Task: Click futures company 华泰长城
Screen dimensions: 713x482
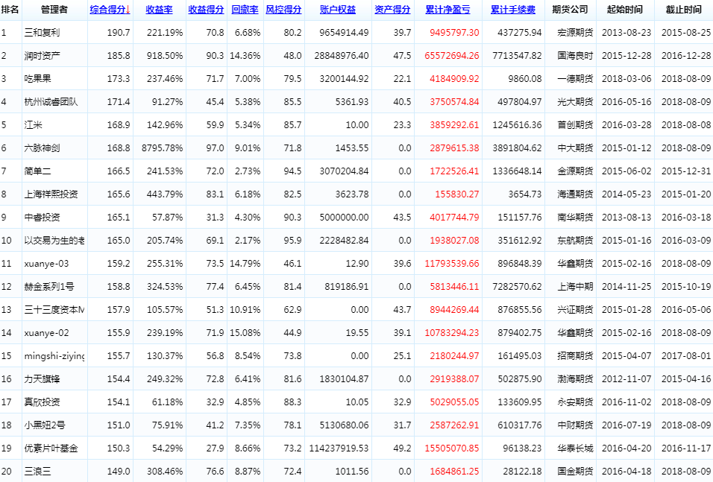Action: point(575,448)
